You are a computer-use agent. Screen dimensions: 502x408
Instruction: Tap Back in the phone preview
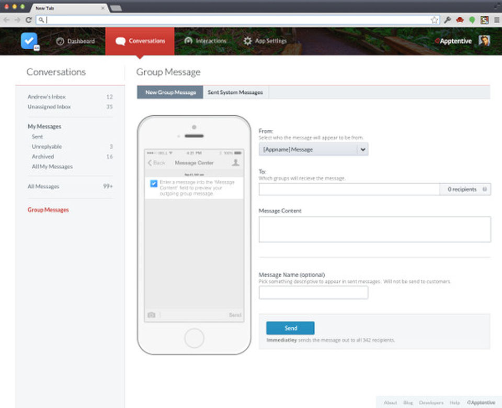coord(156,163)
